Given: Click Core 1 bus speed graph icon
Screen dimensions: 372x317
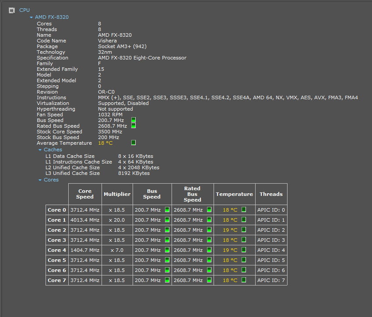Looking at the screenshot, I should (167, 219).
